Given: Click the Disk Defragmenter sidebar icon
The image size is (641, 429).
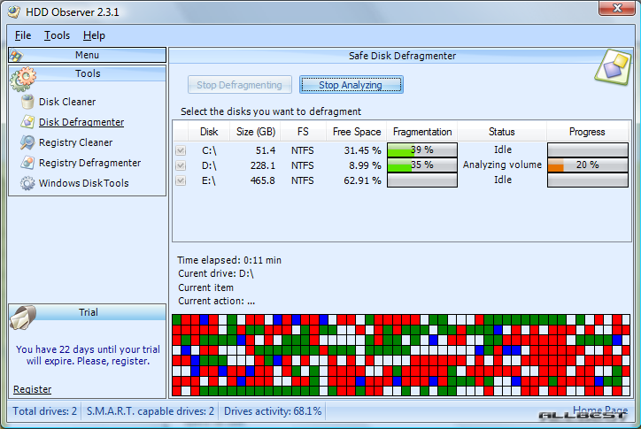Looking at the screenshot, I should point(27,122).
